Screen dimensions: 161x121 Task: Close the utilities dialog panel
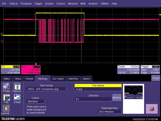click(156, 78)
